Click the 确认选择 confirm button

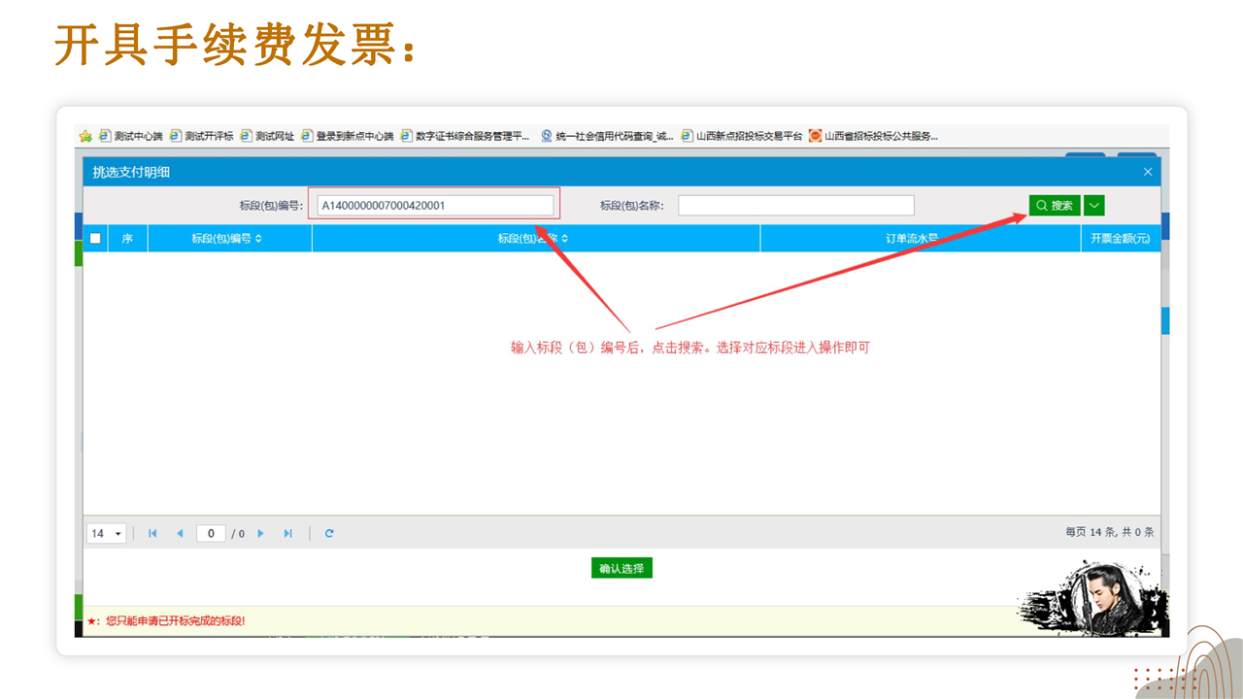[621, 568]
